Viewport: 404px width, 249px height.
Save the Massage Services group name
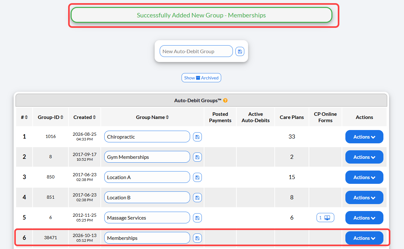[197, 218]
